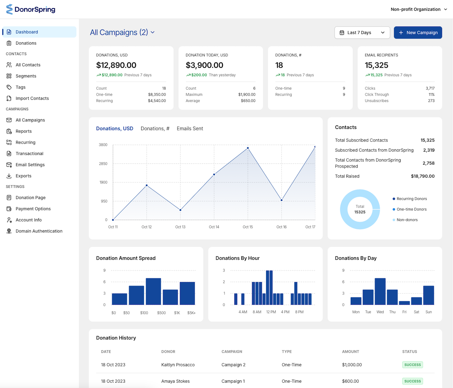This screenshot has width=453, height=388.
Task: Click the Tags label icon
Action: pos(9,87)
